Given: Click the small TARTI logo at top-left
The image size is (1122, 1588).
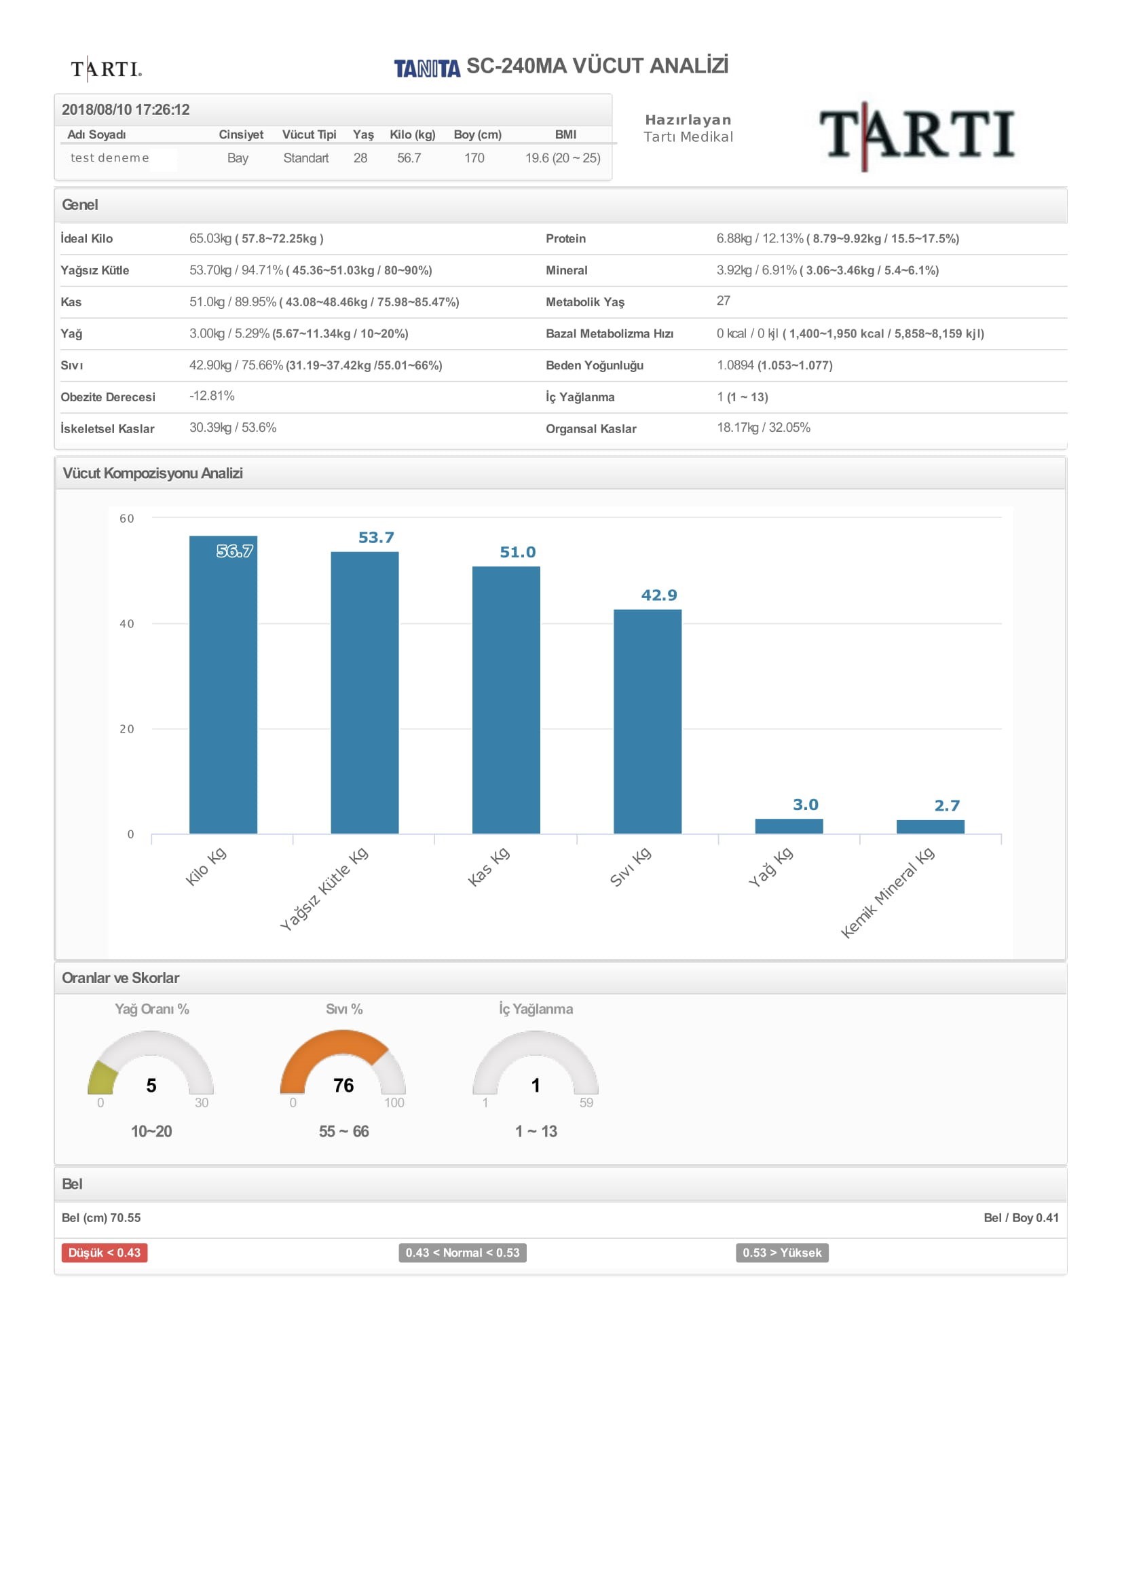Looking at the screenshot, I should click(106, 69).
